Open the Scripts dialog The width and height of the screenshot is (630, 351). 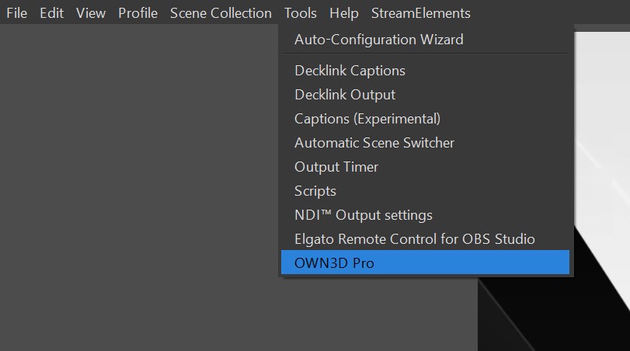315,191
